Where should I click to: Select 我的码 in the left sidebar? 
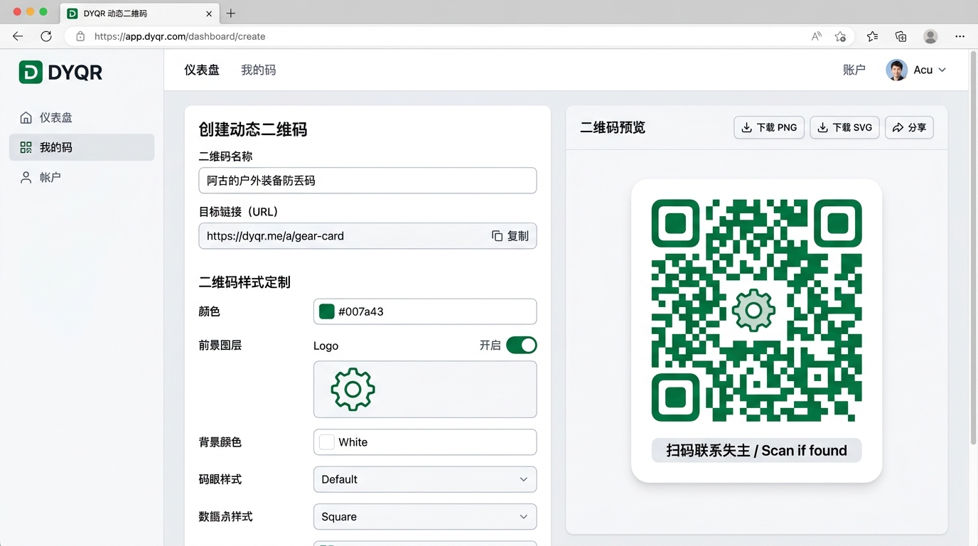pyautogui.click(x=82, y=147)
